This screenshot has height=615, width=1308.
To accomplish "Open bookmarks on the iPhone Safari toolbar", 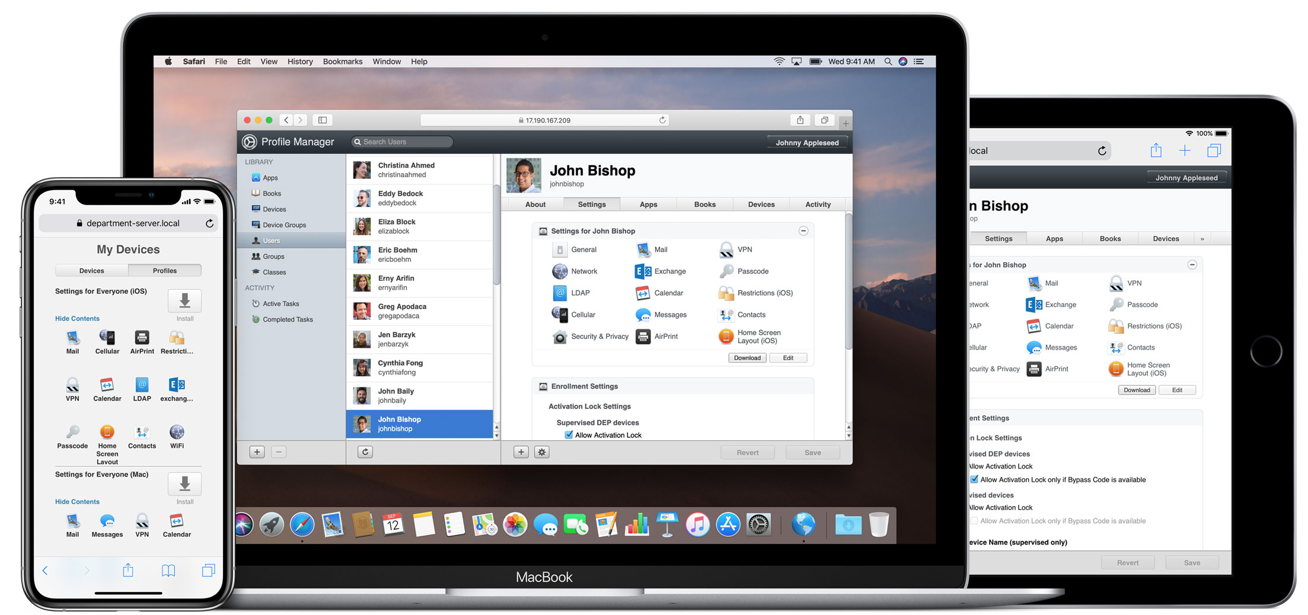I will tap(168, 570).
